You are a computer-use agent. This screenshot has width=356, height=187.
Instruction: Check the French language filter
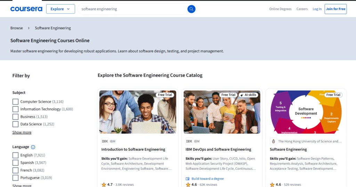click(15, 170)
